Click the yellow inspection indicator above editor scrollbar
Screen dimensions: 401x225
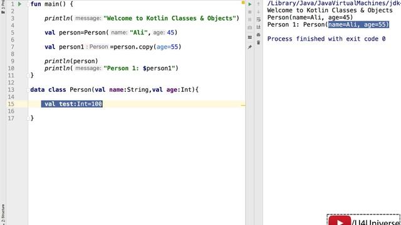[x=243, y=2]
